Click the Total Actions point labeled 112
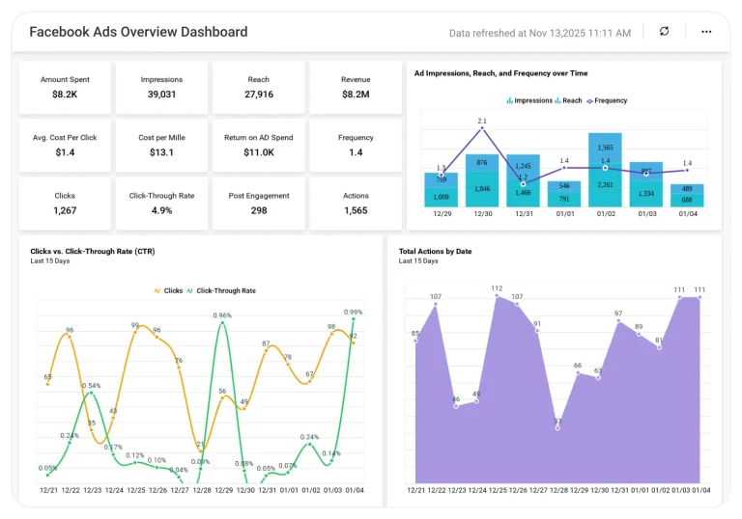Screen dimensions: 742x519 coord(497,296)
